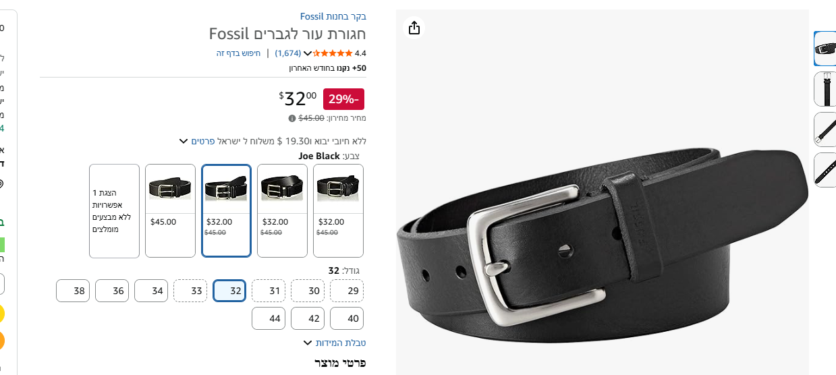Select the second vertical belt thumbnail
Screen dimensions: 836x375
[825, 89]
